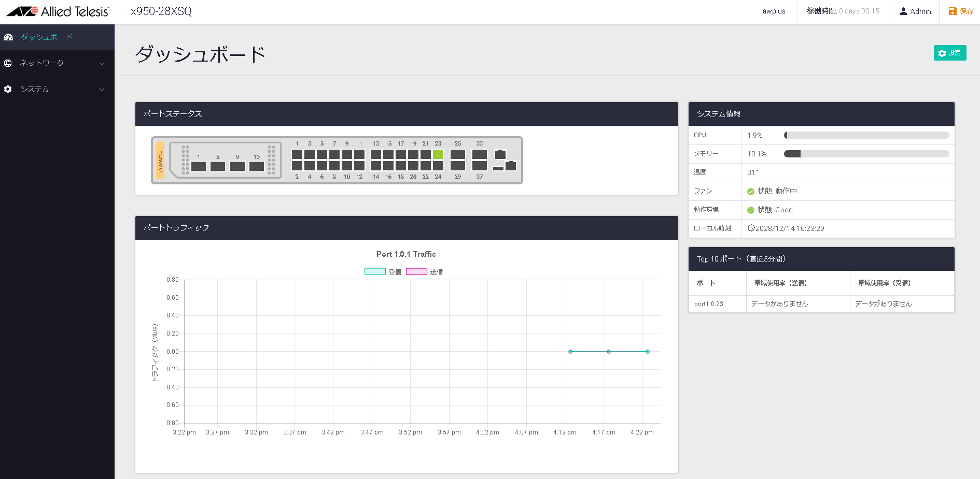Select switch port 12
This screenshot has width=980, height=479.
[359, 166]
